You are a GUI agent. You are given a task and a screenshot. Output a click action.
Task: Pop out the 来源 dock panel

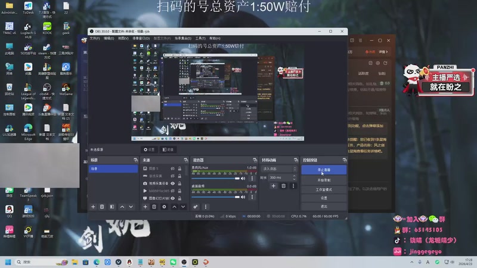point(186,160)
